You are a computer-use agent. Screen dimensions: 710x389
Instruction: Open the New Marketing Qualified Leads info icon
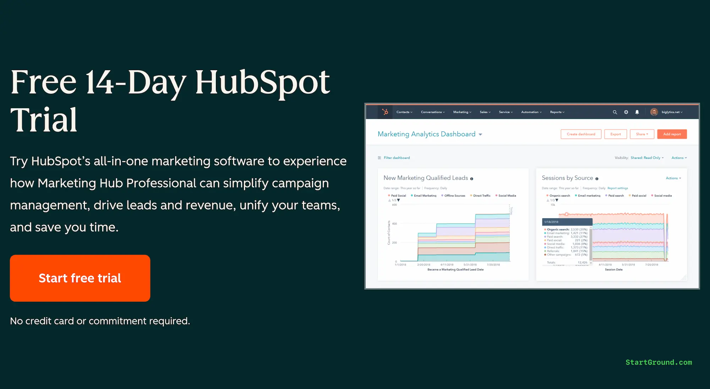(472, 179)
